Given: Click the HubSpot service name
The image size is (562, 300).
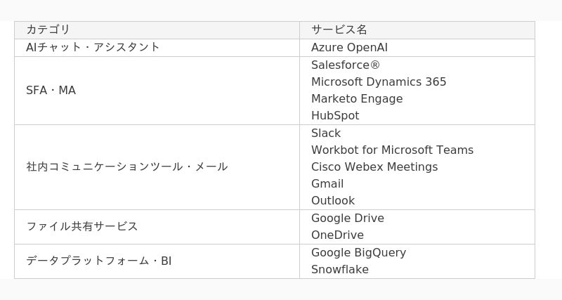Looking at the screenshot, I should pos(335,115).
